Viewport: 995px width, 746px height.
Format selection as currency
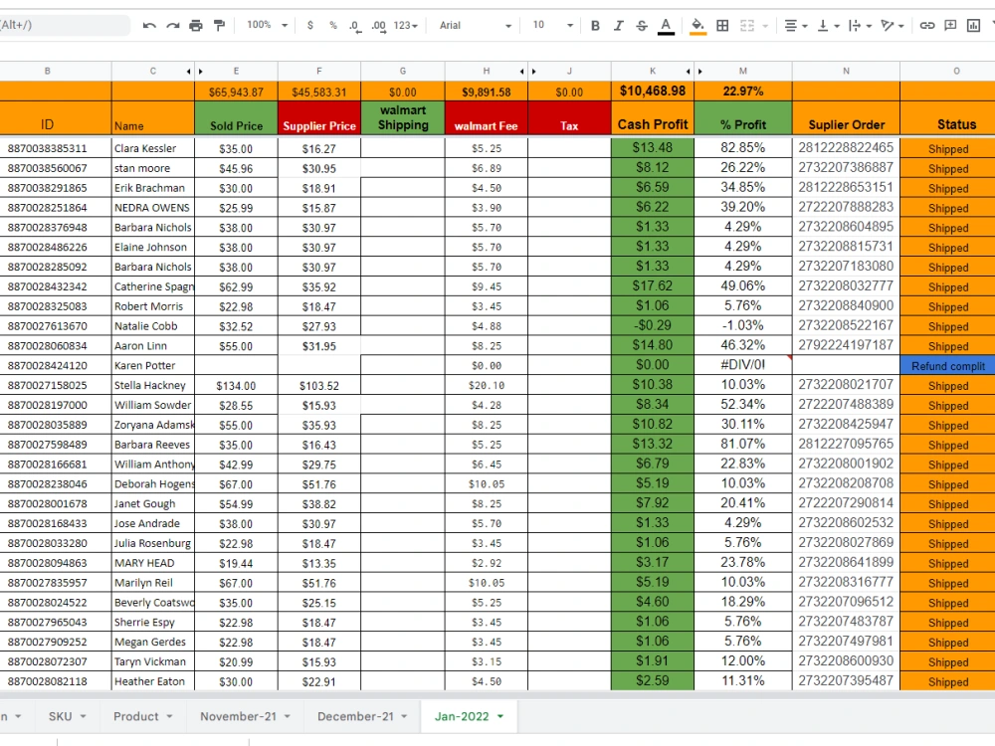pyautogui.click(x=309, y=26)
